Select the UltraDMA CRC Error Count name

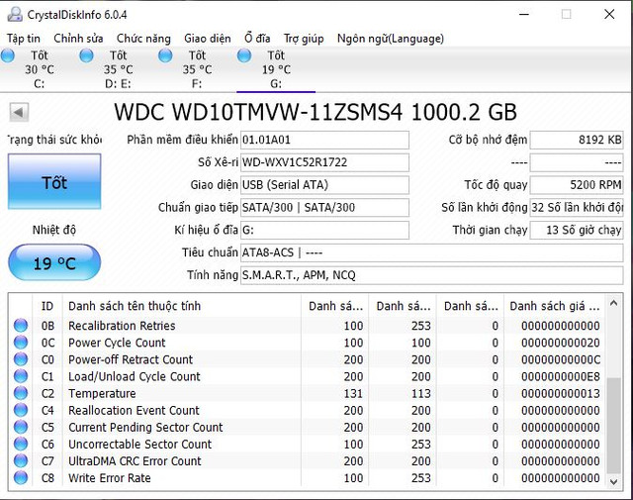tap(135, 460)
